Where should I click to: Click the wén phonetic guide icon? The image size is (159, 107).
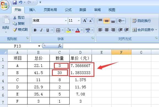click(x=88, y=30)
